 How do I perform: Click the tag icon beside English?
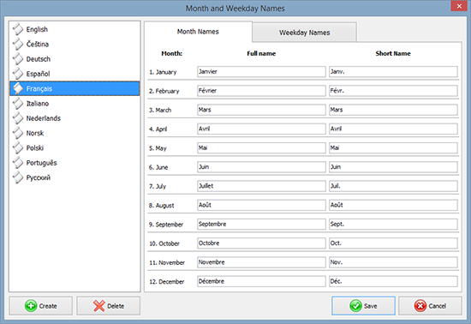pyautogui.click(x=18, y=29)
